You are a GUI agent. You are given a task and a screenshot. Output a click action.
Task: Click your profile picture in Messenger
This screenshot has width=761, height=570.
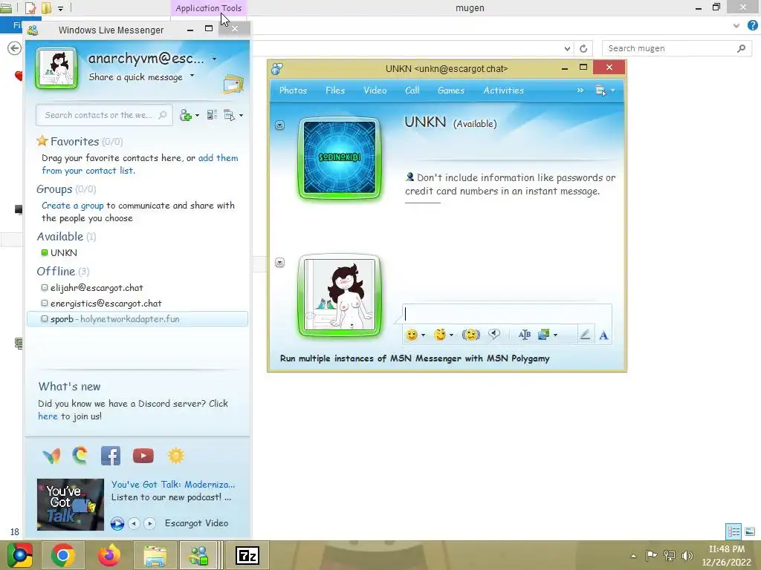[56, 68]
